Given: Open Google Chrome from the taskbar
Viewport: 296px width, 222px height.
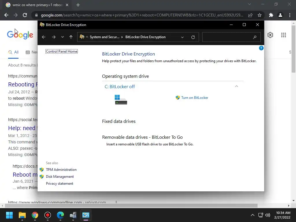Looking at the screenshot, I should point(35,215).
